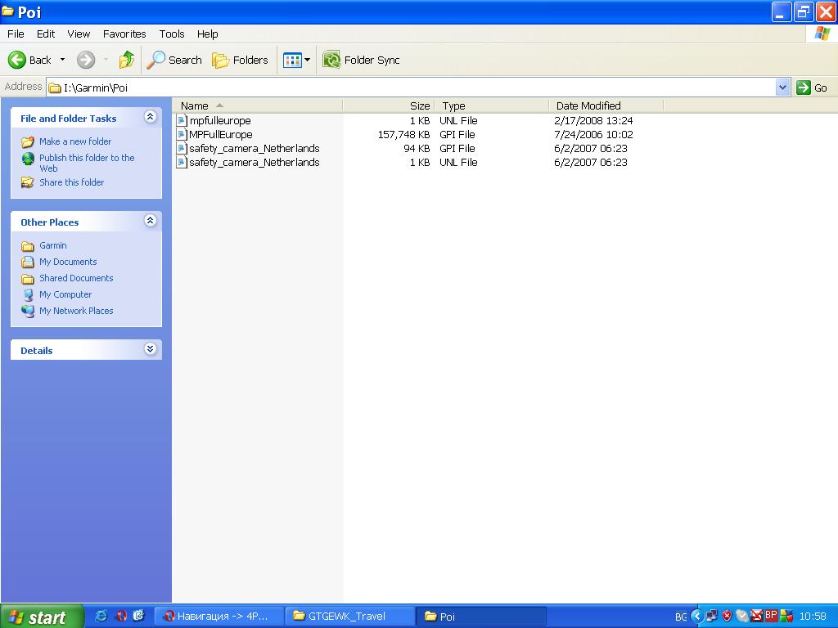
Task: Click the Publish to Web globe icon
Action: click(27, 159)
